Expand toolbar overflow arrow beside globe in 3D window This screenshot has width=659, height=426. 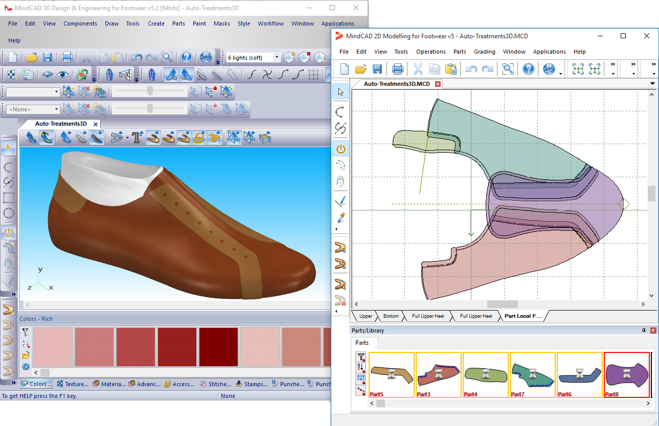click(218, 62)
